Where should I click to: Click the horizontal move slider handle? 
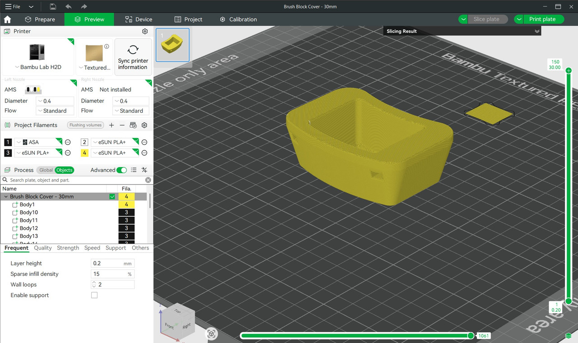coord(471,335)
